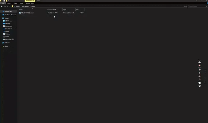Image resolution: width=208 pixels, height=123 pixels.
Task: Refresh the current folder view
Action: pos(186,6)
